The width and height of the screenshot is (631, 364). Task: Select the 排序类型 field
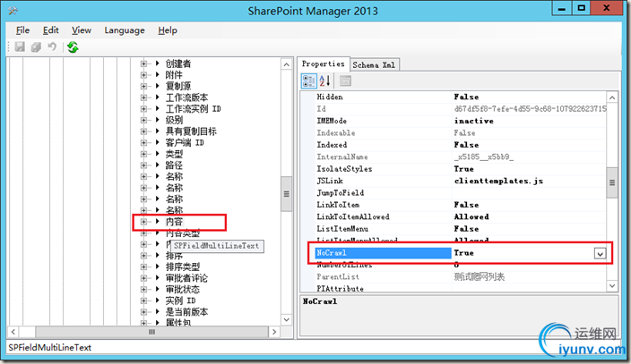pyautogui.click(x=183, y=267)
